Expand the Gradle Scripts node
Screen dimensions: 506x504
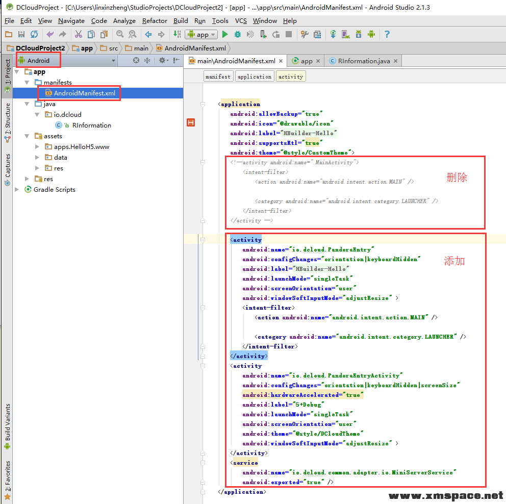(17, 189)
